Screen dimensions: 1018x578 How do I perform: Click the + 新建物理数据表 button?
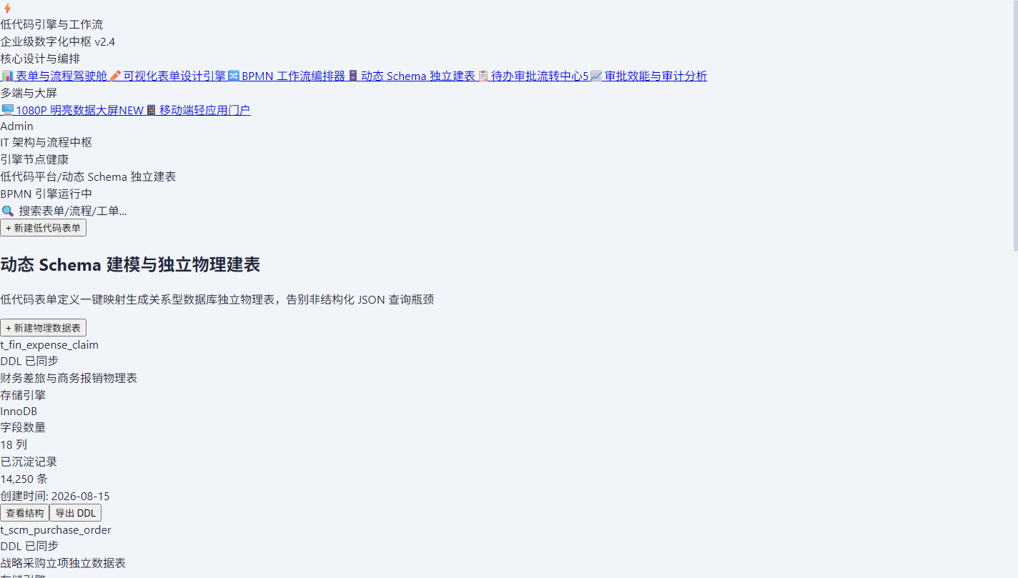coord(43,328)
